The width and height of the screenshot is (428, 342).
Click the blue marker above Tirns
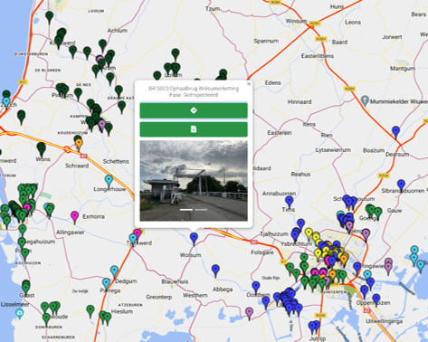[290, 201]
